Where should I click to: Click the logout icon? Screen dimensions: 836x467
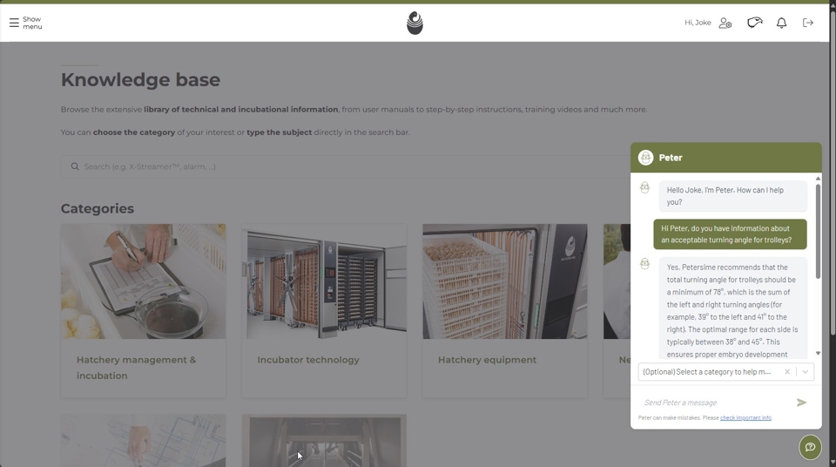click(x=808, y=23)
